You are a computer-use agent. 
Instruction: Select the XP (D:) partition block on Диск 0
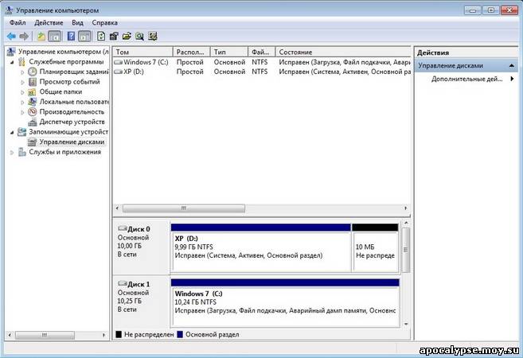[261, 247]
